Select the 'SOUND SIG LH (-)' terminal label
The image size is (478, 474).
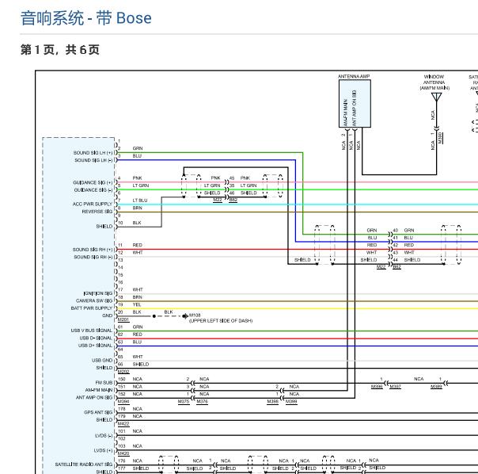click(93, 160)
